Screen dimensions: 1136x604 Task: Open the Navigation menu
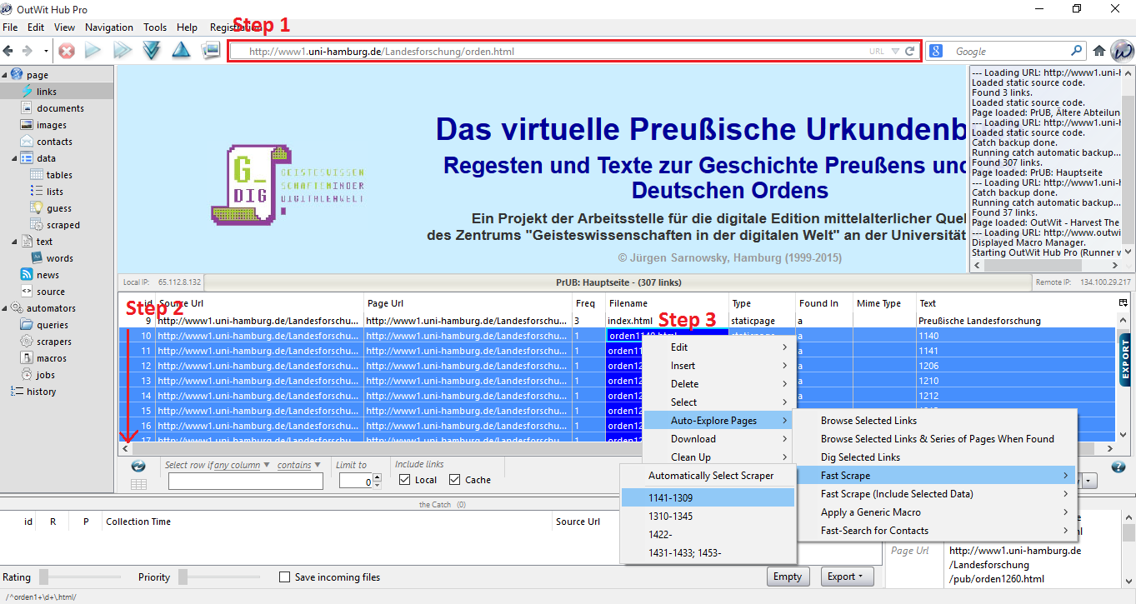pos(109,27)
